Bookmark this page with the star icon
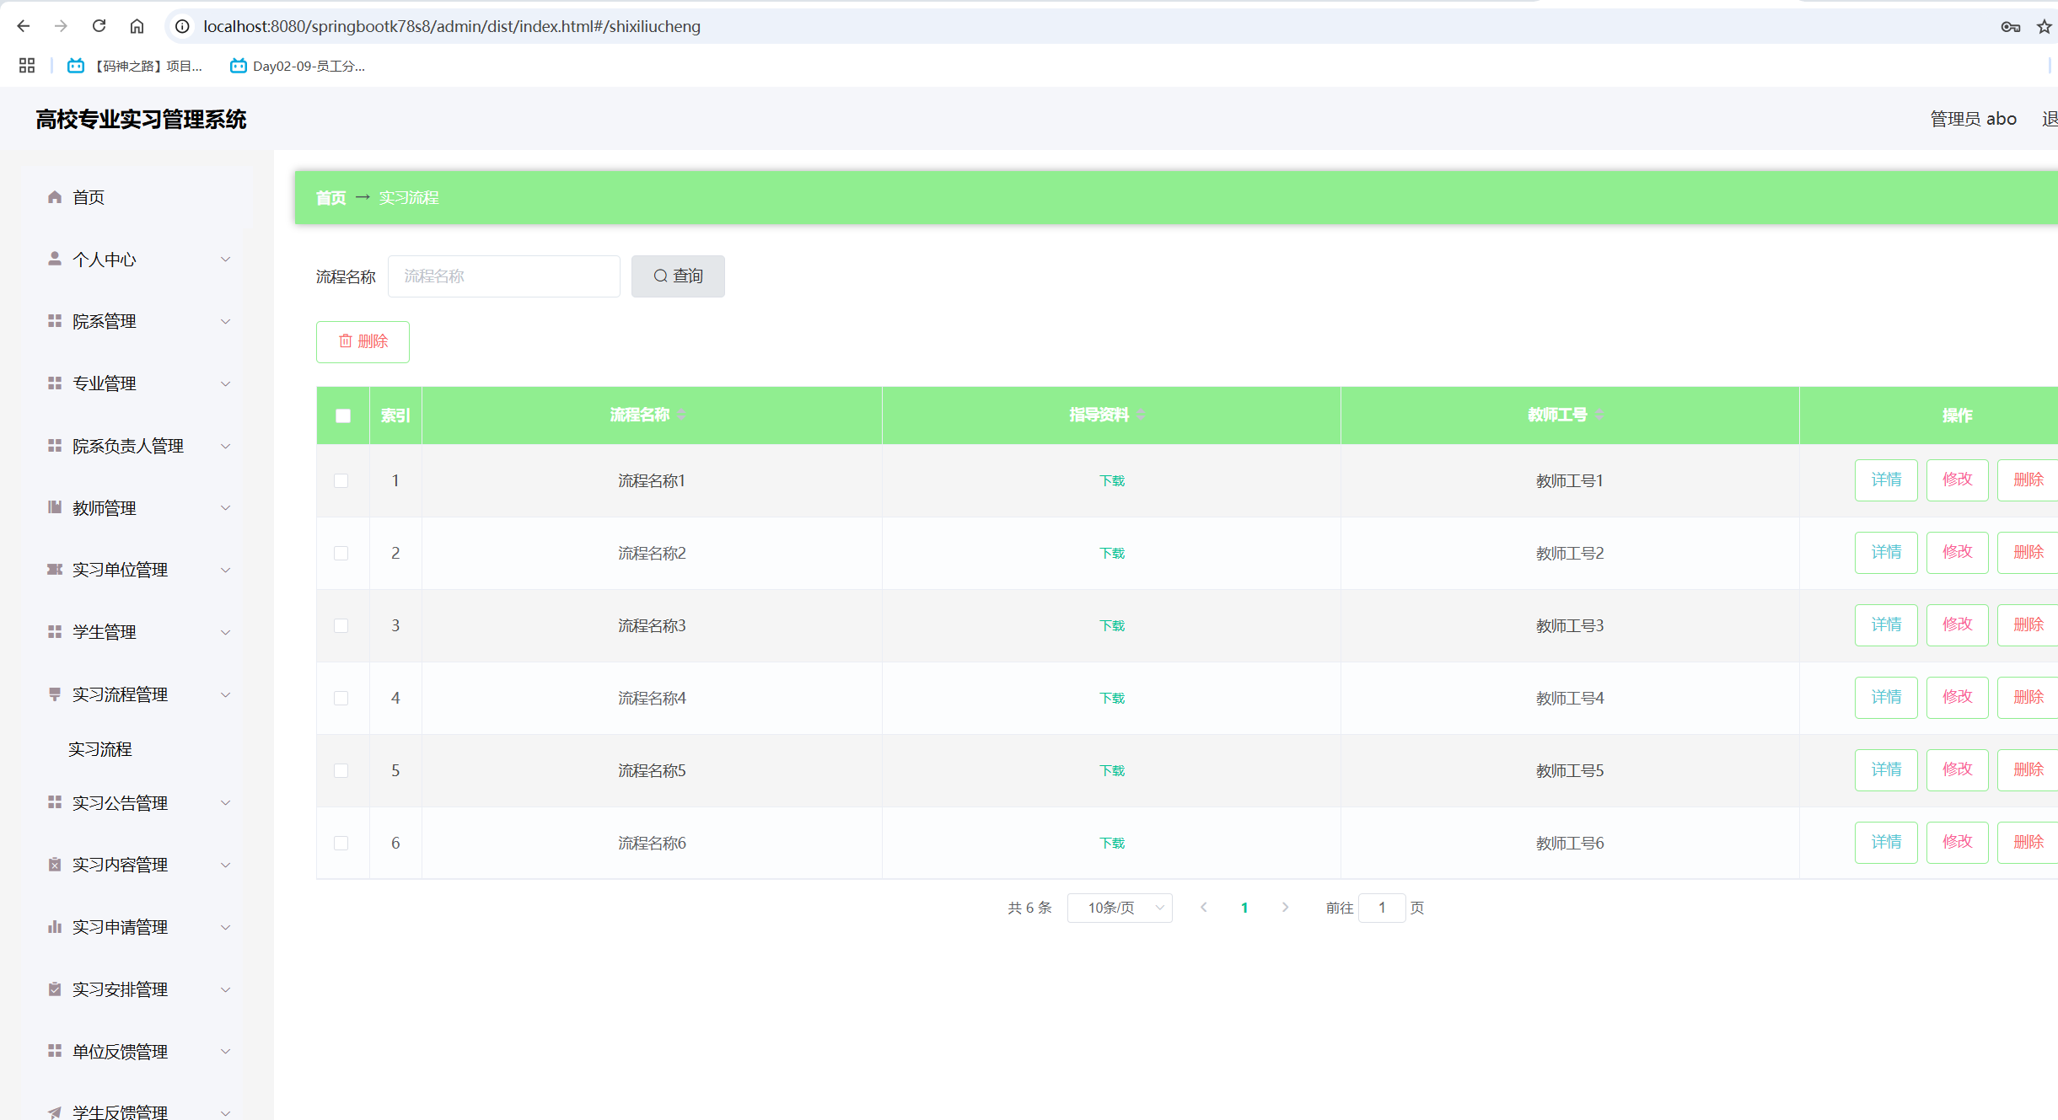The height and width of the screenshot is (1120, 2058). (2044, 27)
